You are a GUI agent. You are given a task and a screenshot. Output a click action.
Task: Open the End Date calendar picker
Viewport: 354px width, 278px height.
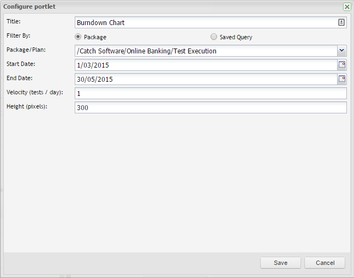[x=342, y=79]
